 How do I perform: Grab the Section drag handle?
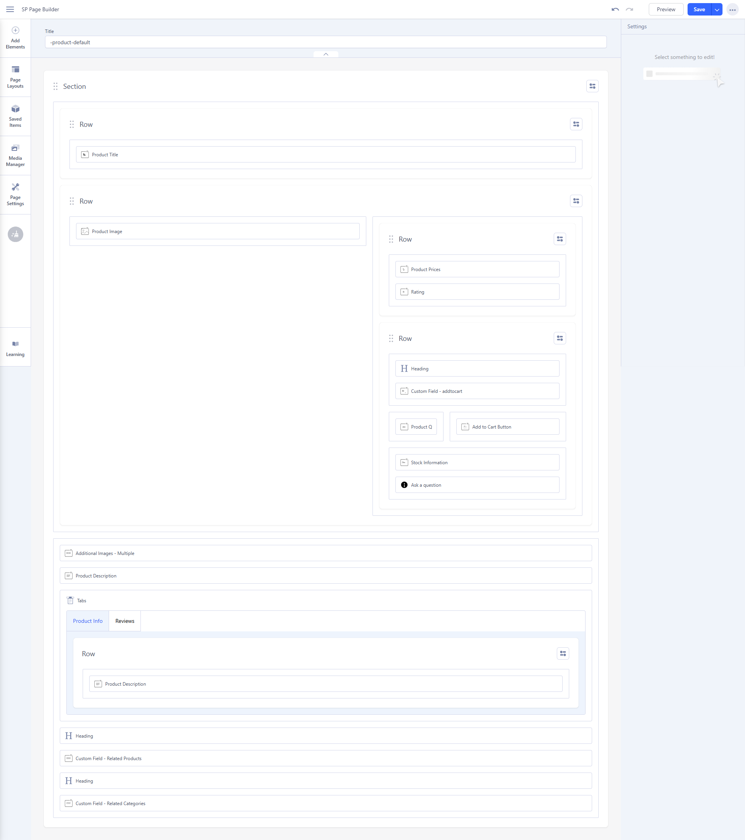pyautogui.click(x=55, y=86)
